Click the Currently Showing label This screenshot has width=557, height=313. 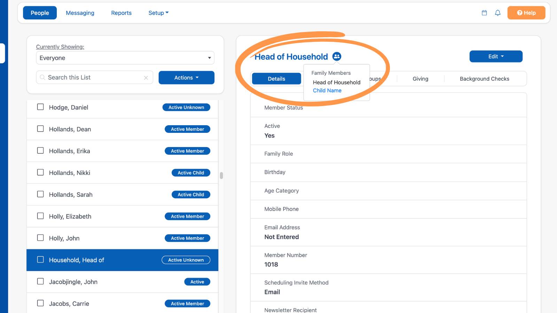coord(60,47)
